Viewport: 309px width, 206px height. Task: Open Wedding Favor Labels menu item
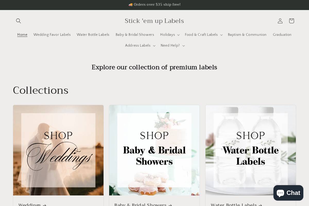(x=52, y=35)
